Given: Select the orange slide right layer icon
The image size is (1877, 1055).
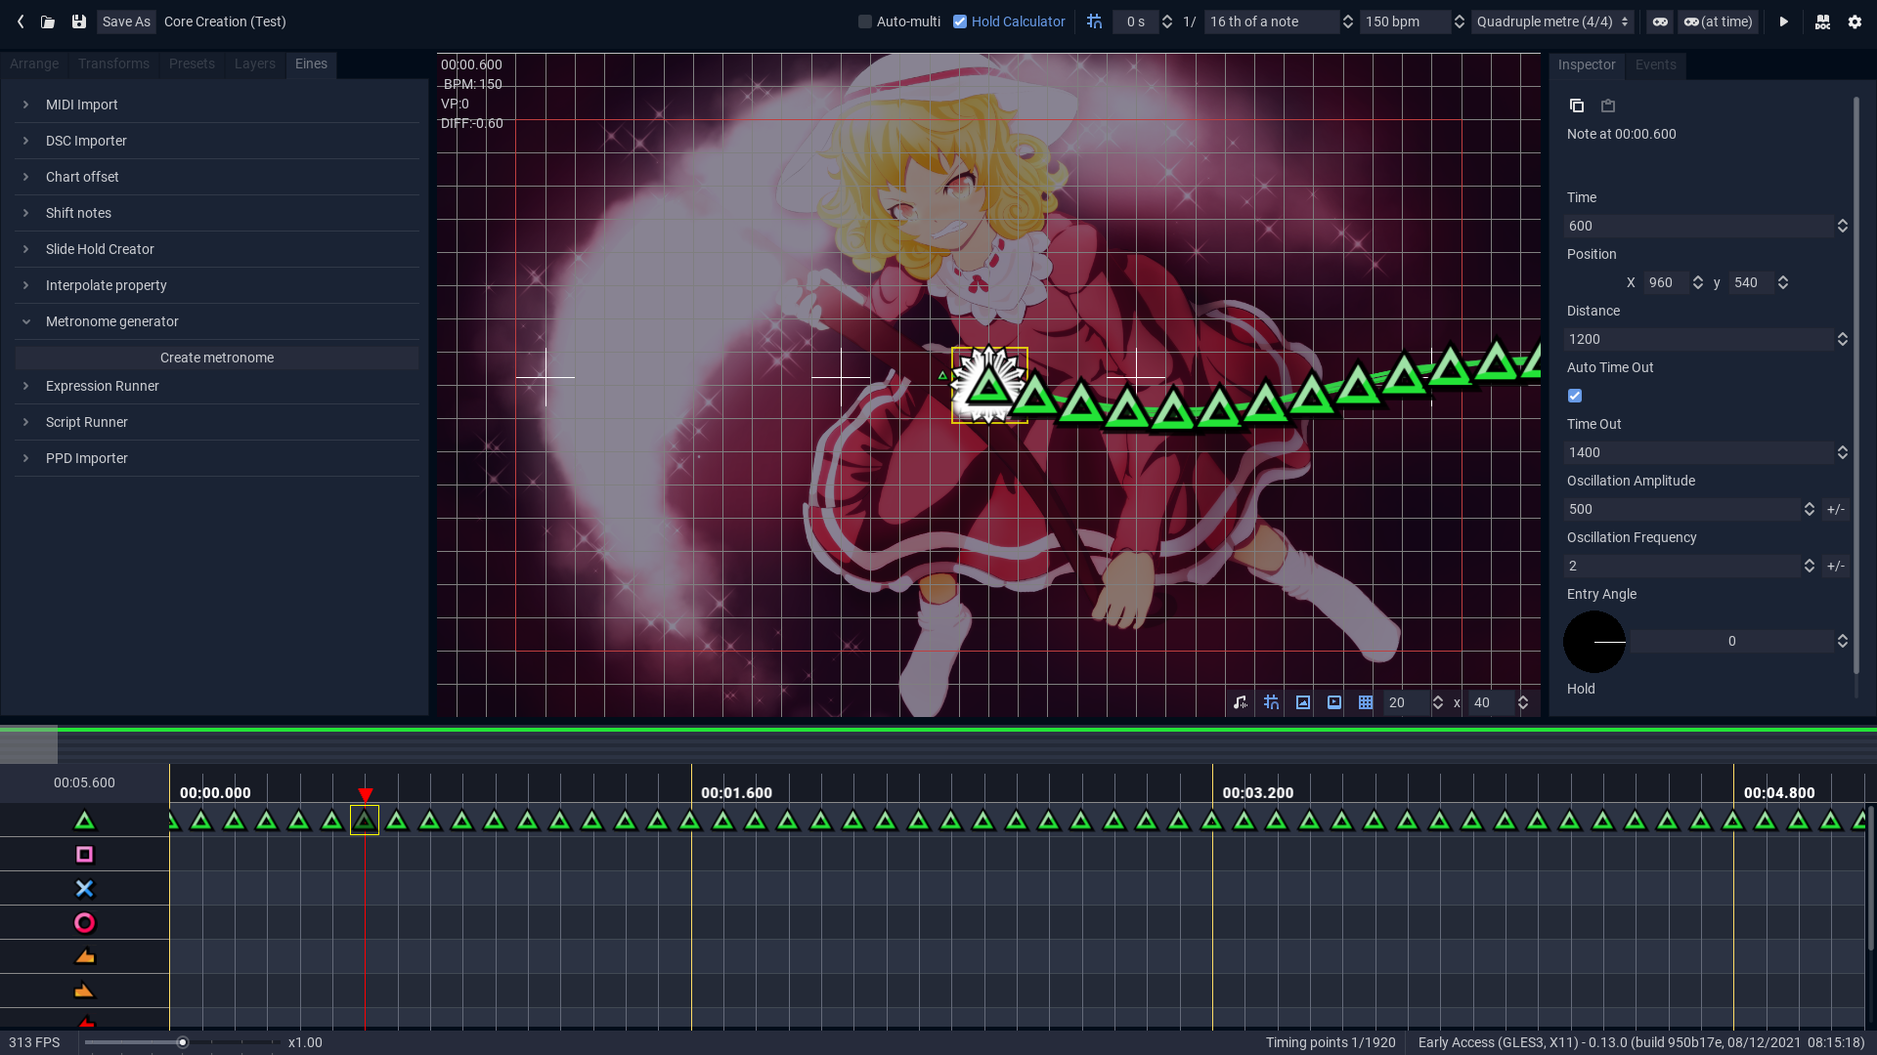Looking at the screenshot, I should click(x=85, y=992).
